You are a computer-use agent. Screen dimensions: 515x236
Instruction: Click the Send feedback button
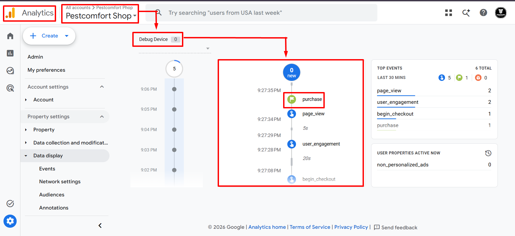click(396, 227)
